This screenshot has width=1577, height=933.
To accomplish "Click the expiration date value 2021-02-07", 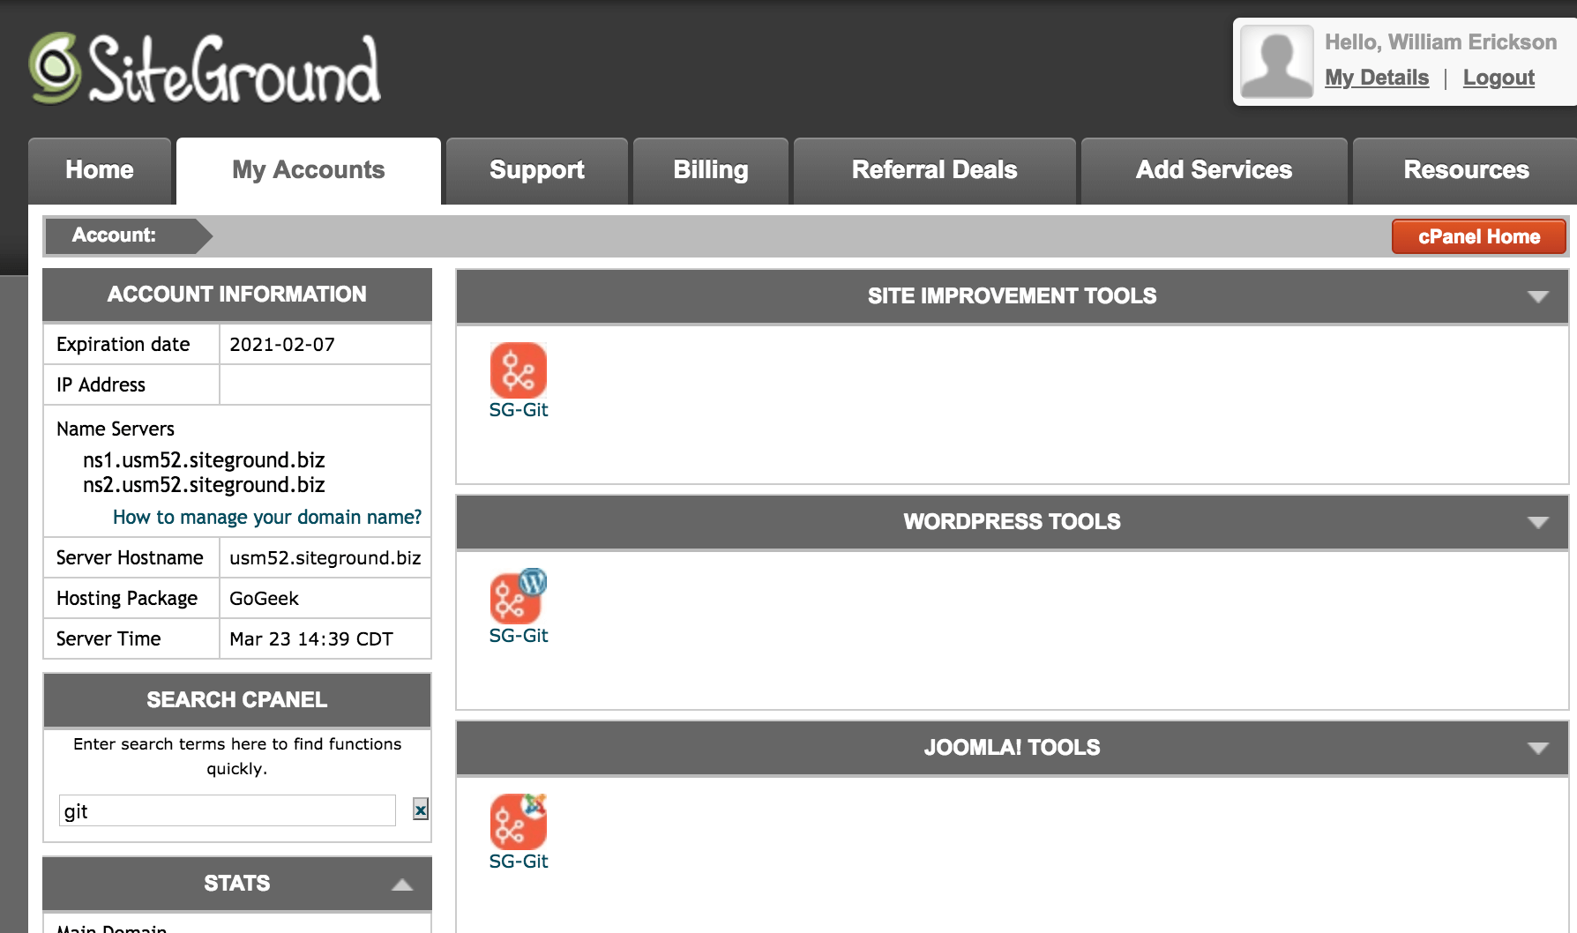I will pyautogui.click(x=282, y=345).
